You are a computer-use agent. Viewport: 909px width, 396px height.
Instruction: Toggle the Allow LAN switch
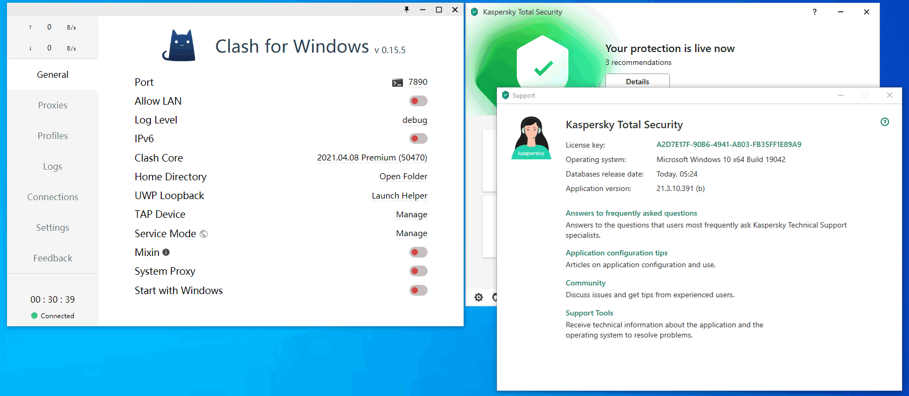point(419,101)
